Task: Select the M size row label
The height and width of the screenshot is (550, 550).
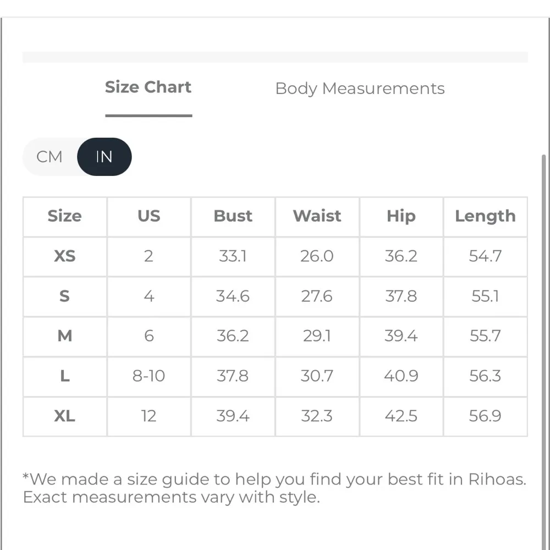Action: point(64,336)
